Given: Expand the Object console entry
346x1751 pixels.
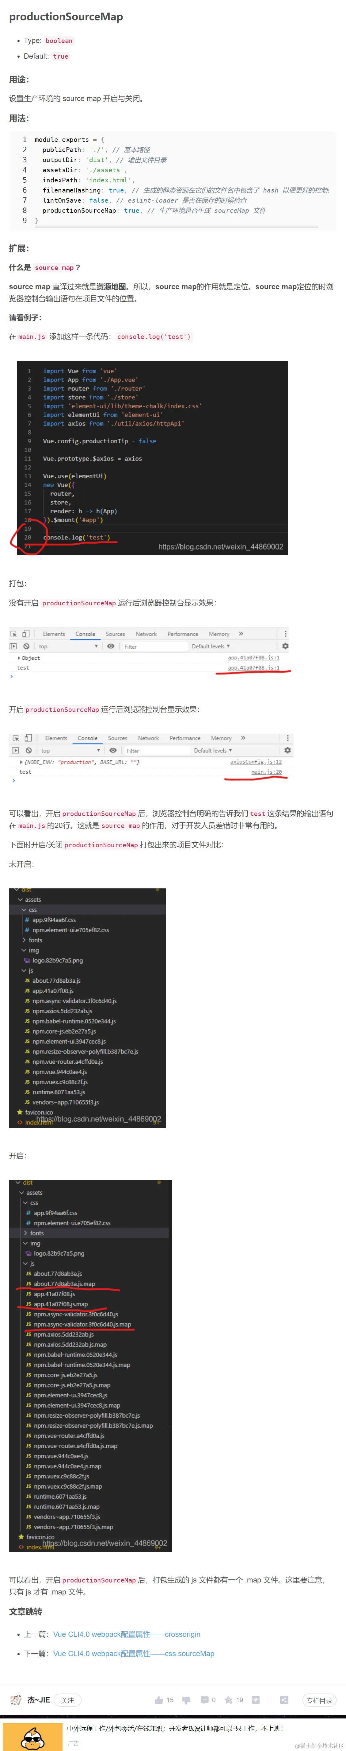Looking at the screenshot, I should [x=18, y=658].
